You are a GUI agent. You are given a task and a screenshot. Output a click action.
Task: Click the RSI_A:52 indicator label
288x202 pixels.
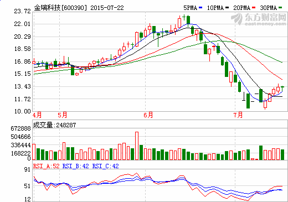click(47, 166)
